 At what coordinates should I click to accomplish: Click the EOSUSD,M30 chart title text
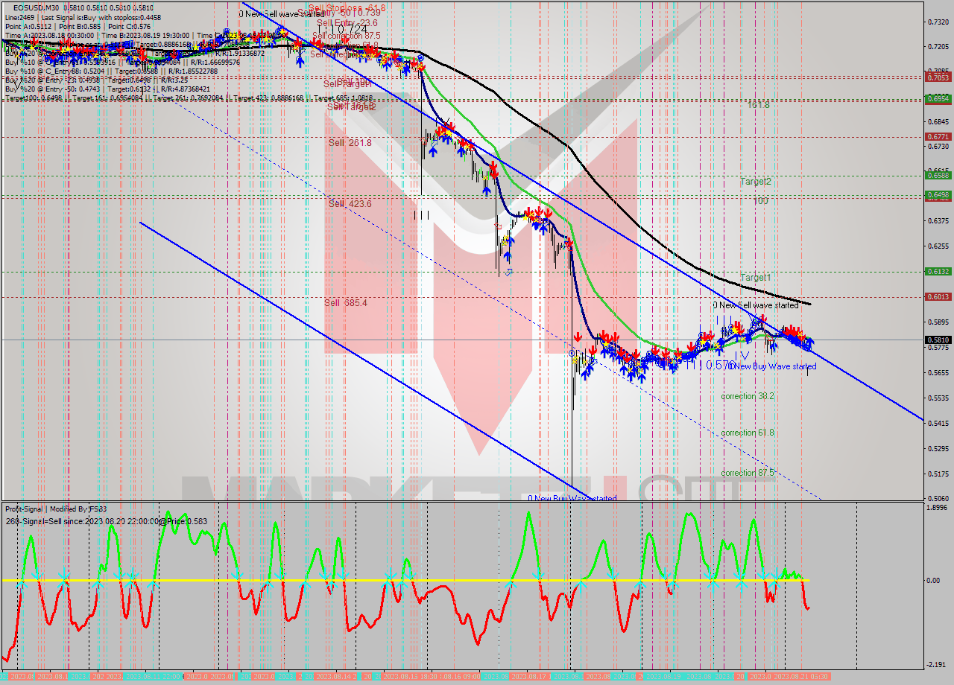tap(37, 7)
